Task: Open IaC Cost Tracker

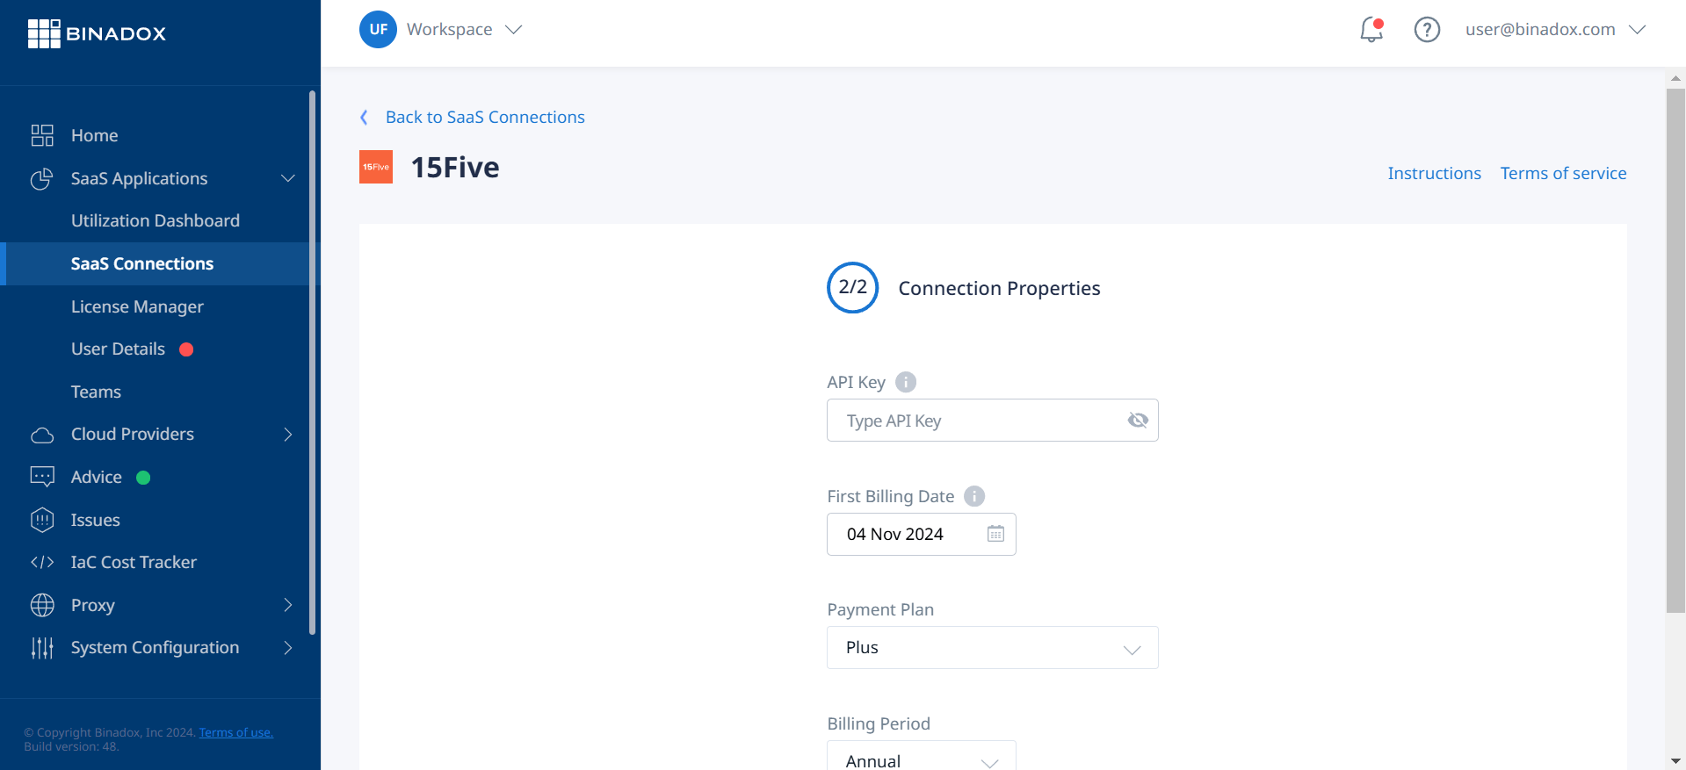Action: 134,563
